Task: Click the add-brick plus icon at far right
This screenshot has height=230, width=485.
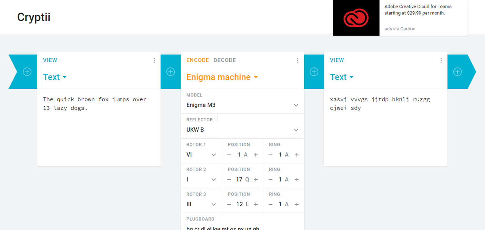Action: (457, 72)
